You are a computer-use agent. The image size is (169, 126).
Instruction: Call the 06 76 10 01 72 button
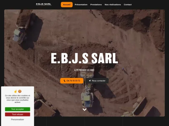click(x=72, y=81)
